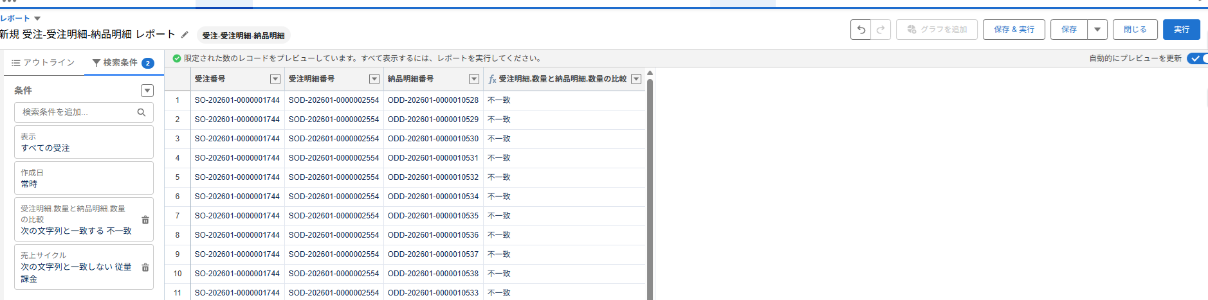Click the 保存 button

pos(1069,30)
